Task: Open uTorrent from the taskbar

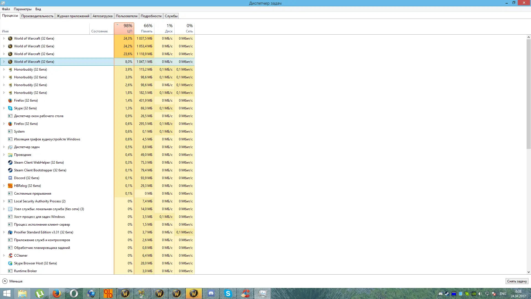Action: click(x=40, y=293)
